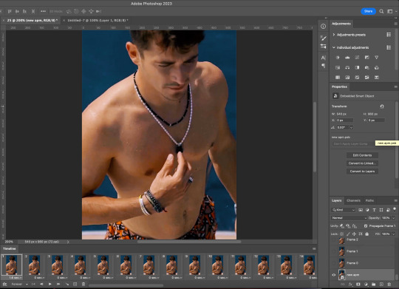Click the trash icon in the Layers panel
The image size is (399, 289).
pos(389,284)
